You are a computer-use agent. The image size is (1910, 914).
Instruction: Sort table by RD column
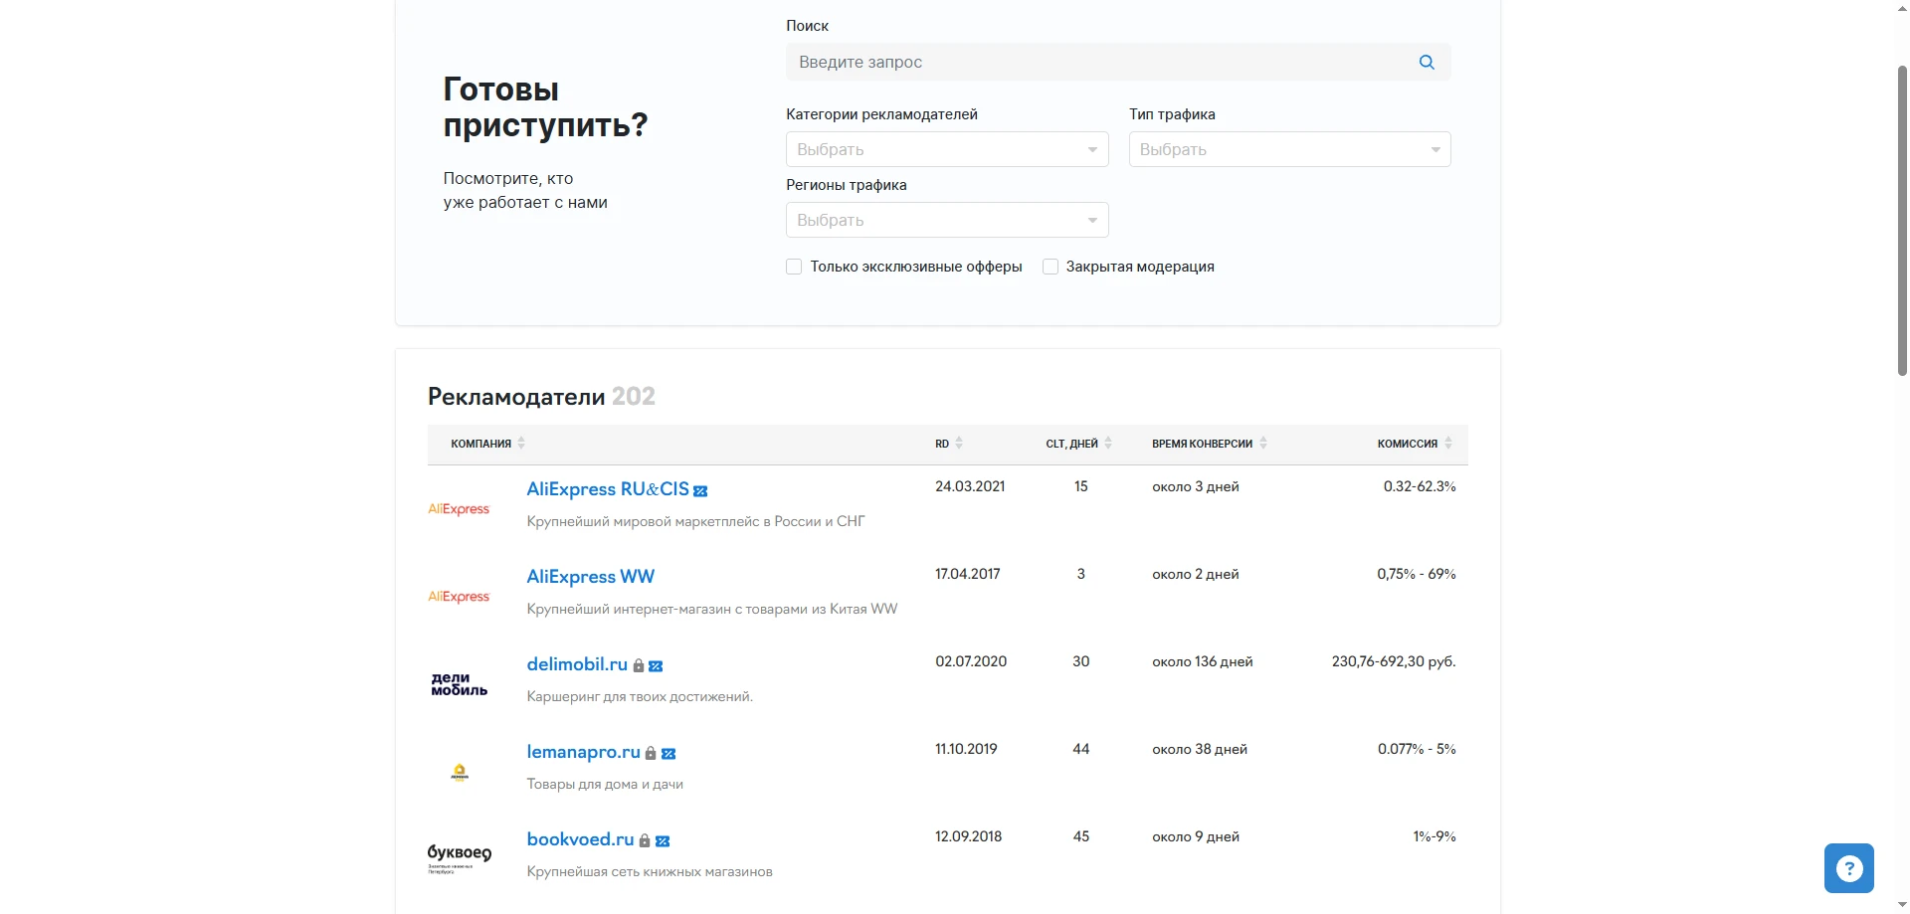click(x=949, y=444)
